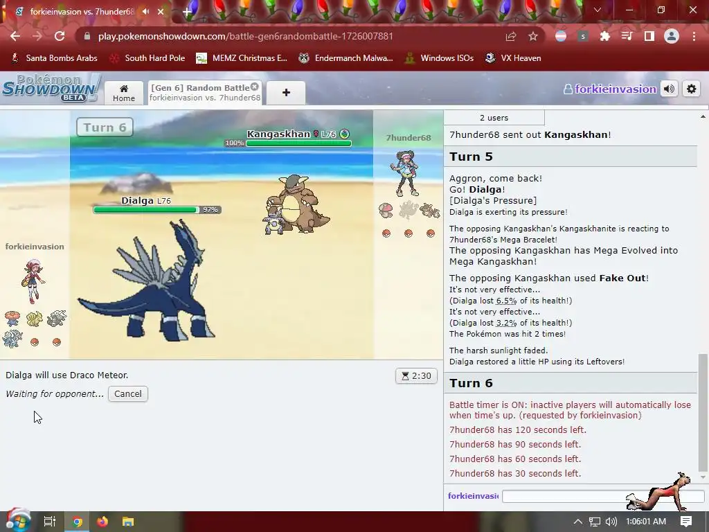Click the Turn 6 indicator on battlefield
This screenshot has width=709, height=532.
coord(105,127)
